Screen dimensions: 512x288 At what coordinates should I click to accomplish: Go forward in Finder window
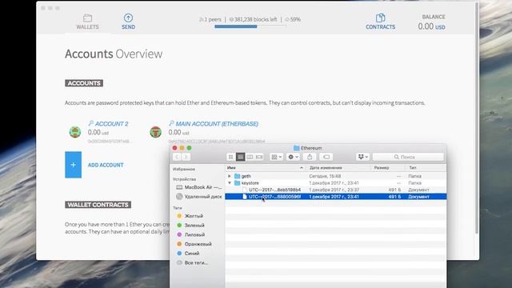(186, 157)
